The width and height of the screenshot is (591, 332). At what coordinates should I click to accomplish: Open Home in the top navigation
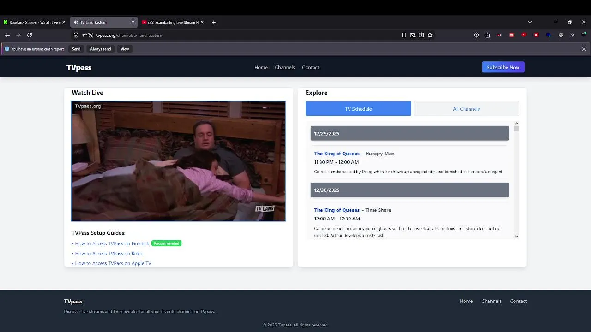(261, 67)
